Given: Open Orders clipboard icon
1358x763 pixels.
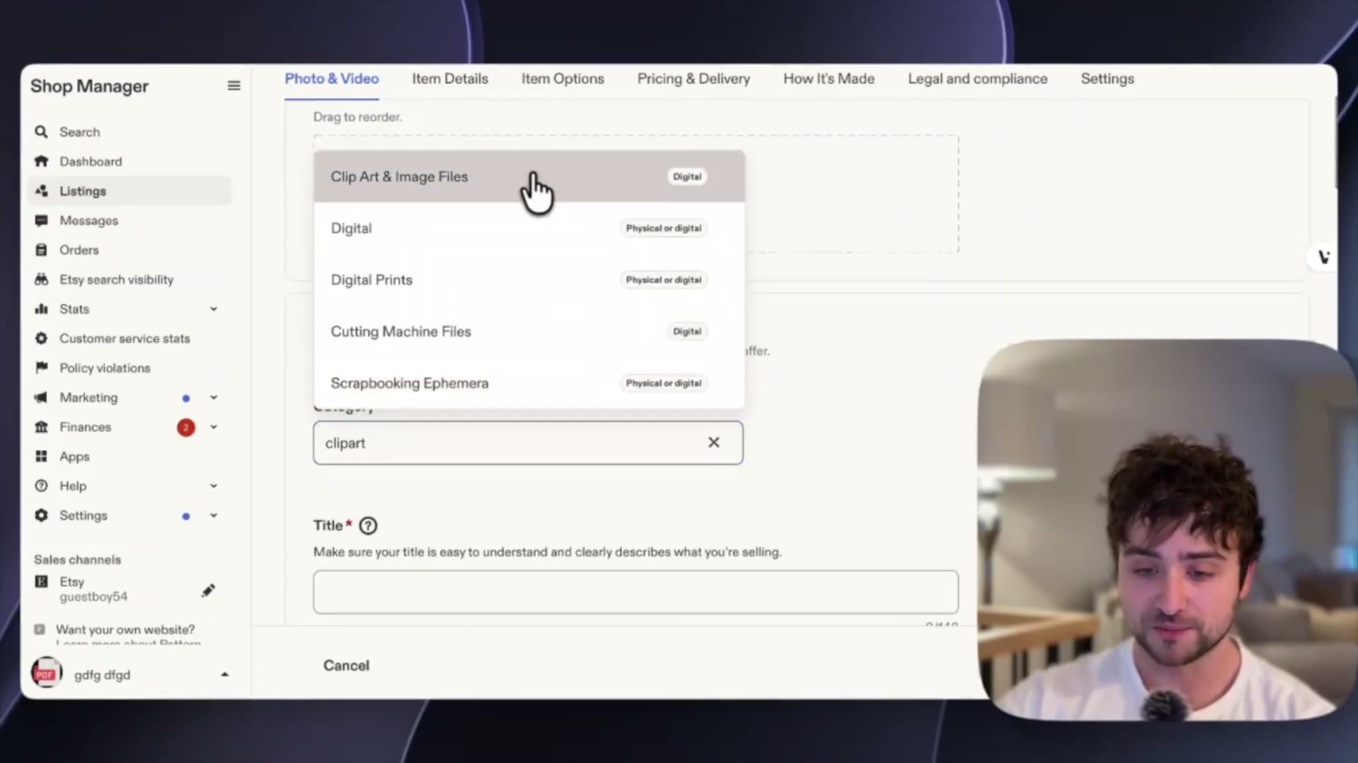Looking at the screenshot, I should click(41, 250).
